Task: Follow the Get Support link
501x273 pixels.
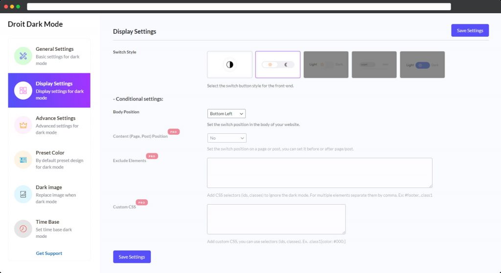Action: click(49, 253)
